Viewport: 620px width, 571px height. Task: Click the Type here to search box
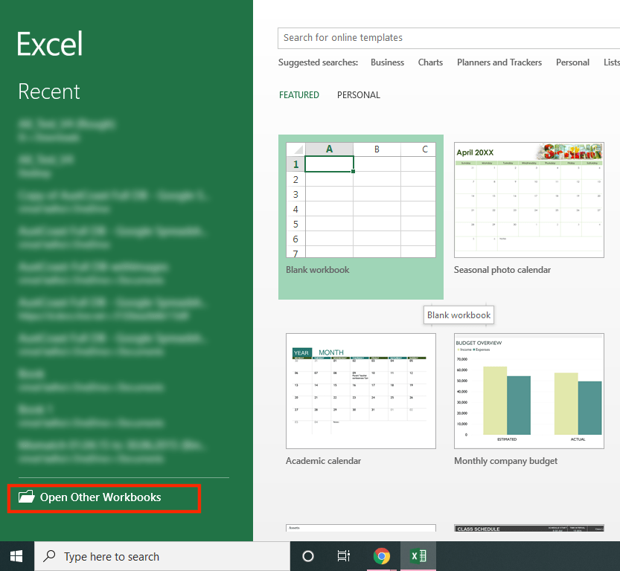pos(162,556)
